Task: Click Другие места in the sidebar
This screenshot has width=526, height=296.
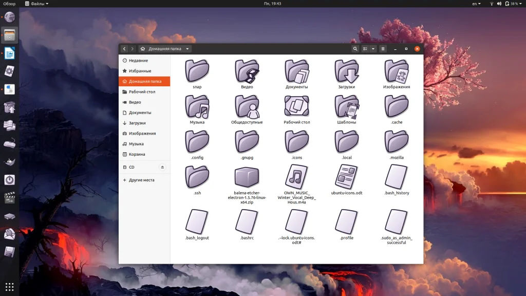Action: (x=141, y=180)
